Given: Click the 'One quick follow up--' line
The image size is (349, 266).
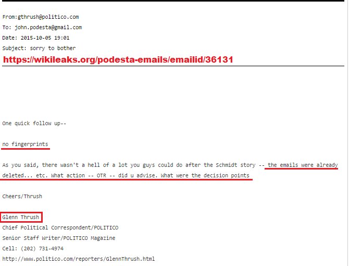Looking at the screenshot, I should pos(34,124).
